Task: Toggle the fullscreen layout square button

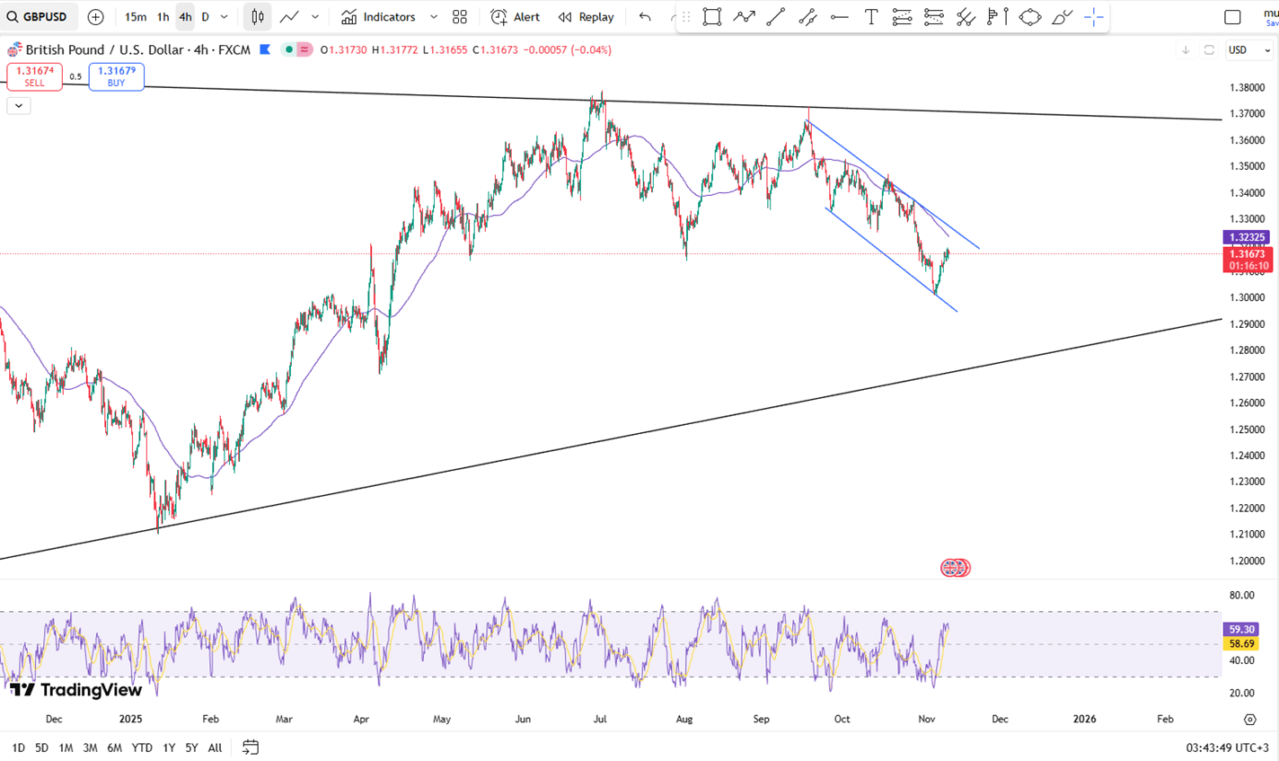Action: point(1232,17)
